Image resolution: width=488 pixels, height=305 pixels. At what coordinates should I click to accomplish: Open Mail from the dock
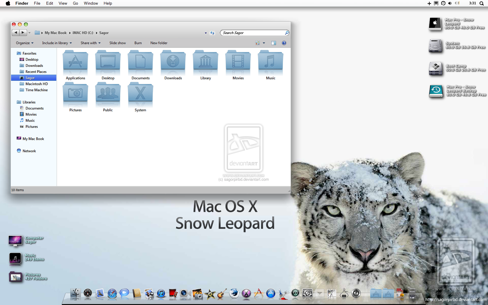[x=100, y=294]
